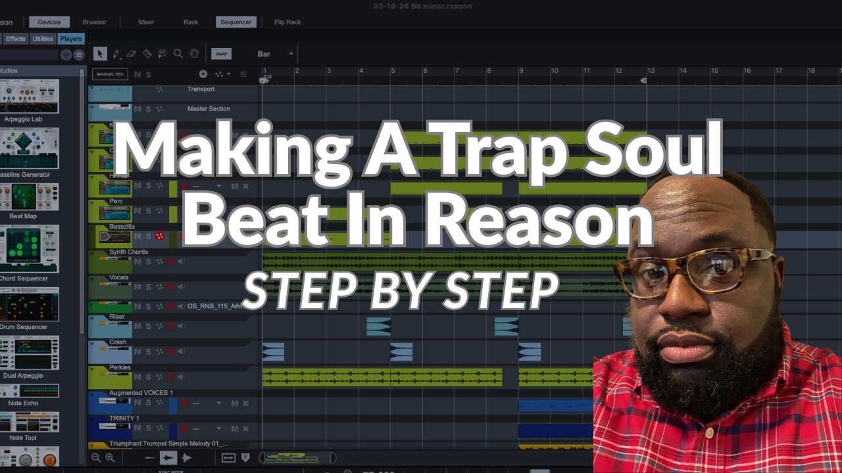Viewport: 842px width, 473px height.
Task: Select the Pencil tool
Action: [x=116, y=54]
